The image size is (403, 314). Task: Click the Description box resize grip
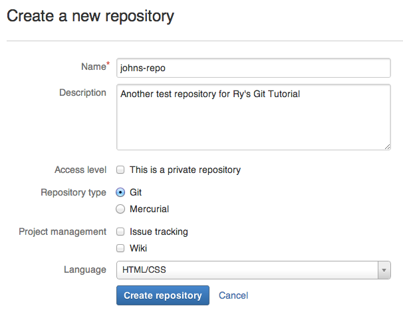387,147
